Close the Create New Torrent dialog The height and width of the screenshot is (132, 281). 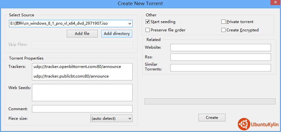point(276,2)
